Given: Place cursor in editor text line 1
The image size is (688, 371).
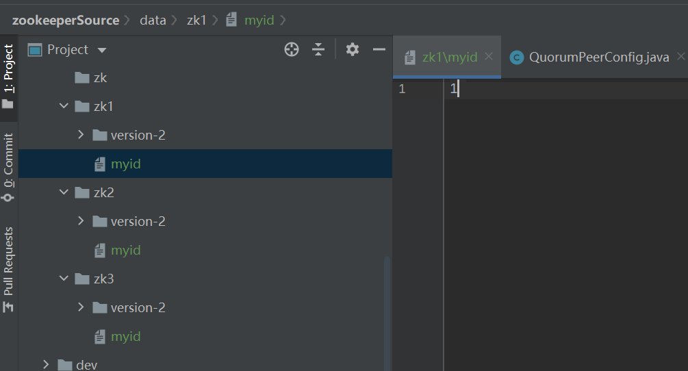Looking at the screenshot, I should click(x=566, y=89).
